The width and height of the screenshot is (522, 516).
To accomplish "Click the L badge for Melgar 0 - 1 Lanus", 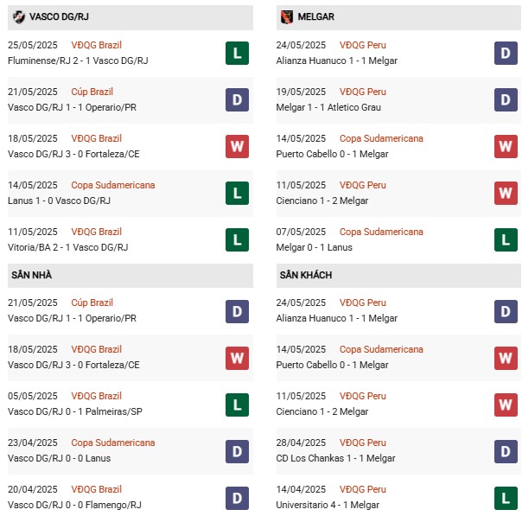I will tap(505, 240).
